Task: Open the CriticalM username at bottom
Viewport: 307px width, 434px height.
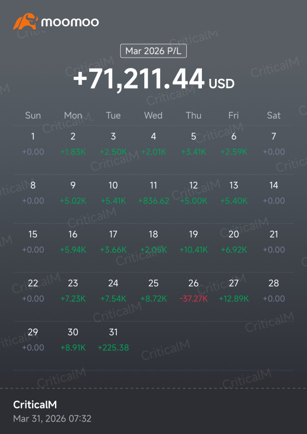Action: pyautogui.click(x=35, y=405)
